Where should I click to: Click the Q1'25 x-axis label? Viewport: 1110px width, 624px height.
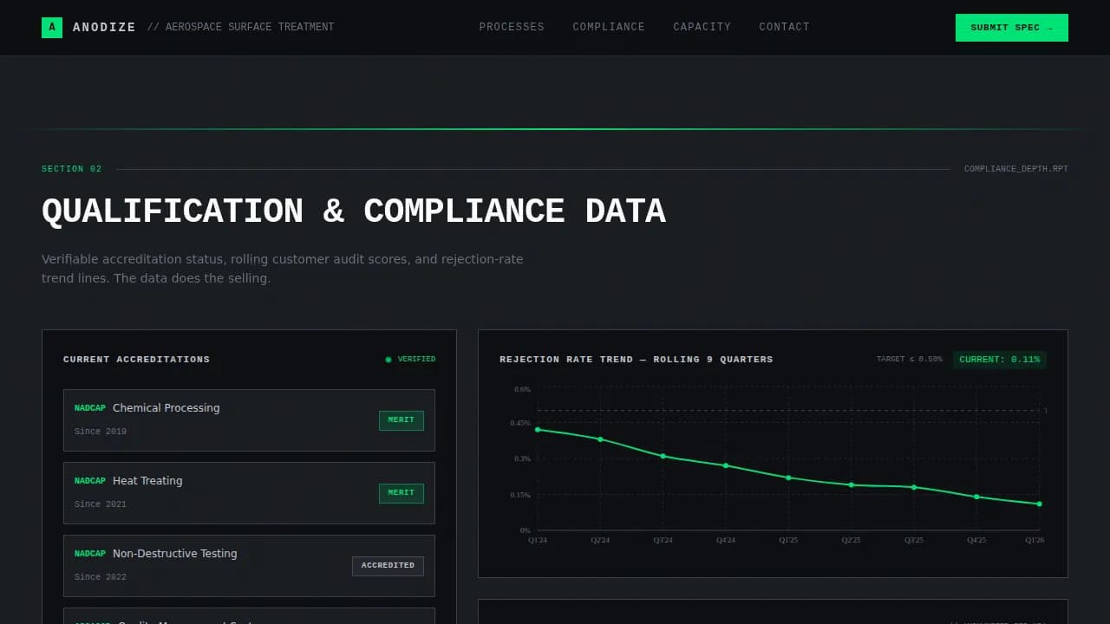click(x=788, y=540)
